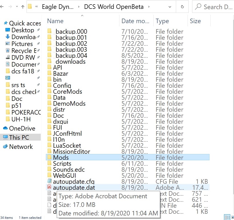Click the DemoMods folder icon
This screenshot has height=220, width=234.
pos(50,103)
